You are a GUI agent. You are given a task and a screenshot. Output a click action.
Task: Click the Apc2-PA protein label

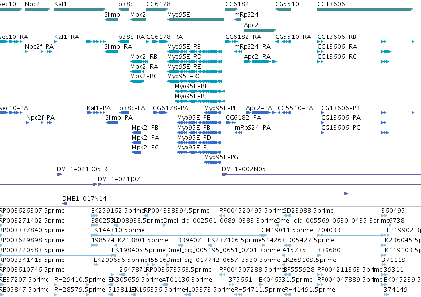tap(259, 108)
